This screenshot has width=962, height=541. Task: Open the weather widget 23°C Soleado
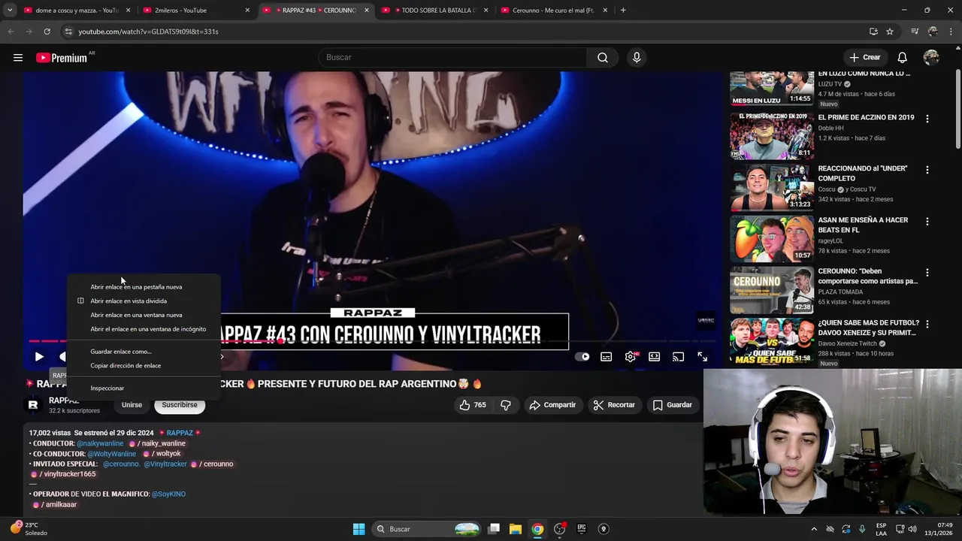point(29,529)
